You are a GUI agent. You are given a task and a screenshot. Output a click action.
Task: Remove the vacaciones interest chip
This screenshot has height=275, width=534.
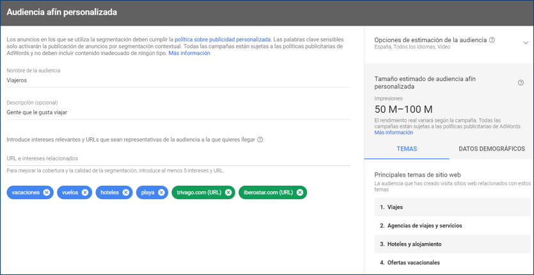coord(47,193)
